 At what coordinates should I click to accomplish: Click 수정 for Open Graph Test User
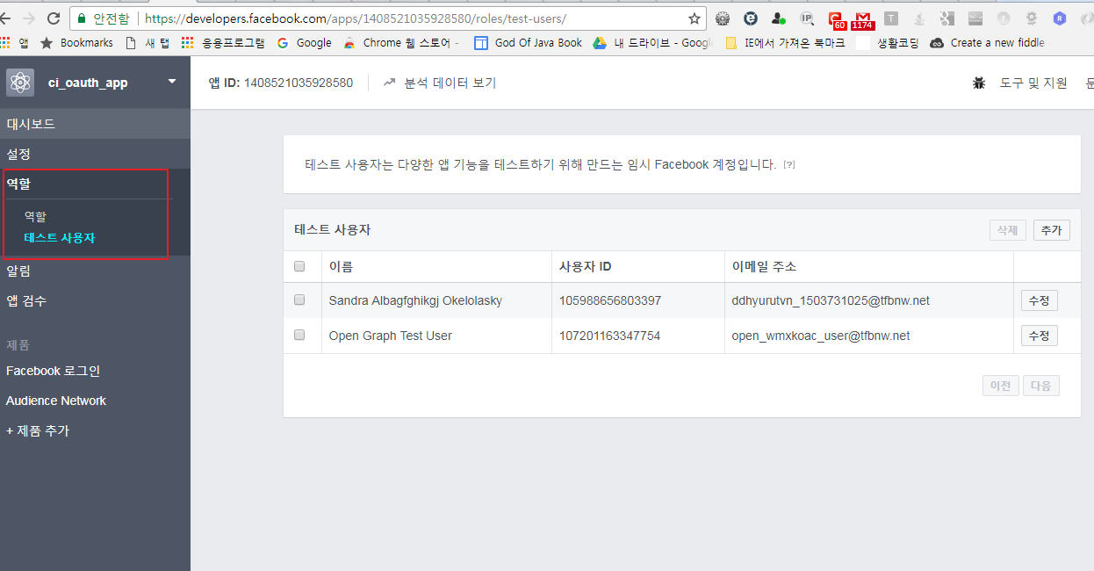pyautogui.click(x=1039, y=336)
